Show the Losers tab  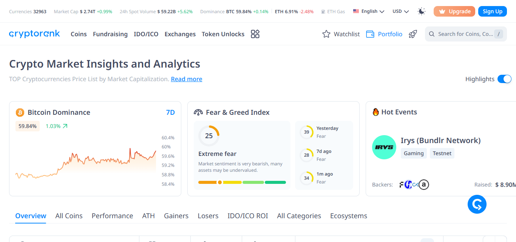[208, 216]
